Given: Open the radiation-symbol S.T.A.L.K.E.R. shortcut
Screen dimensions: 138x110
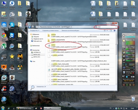Looking at the screenshot, I should tap(20, 69).
